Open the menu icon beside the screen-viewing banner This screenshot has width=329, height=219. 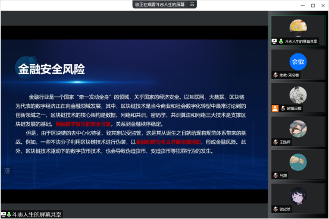point(192,4)
